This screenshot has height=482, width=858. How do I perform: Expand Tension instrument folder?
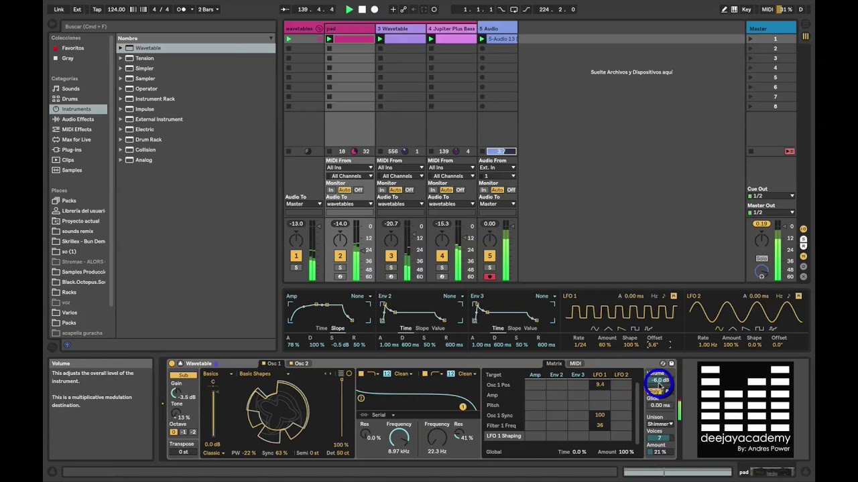[x=121, y=58]
